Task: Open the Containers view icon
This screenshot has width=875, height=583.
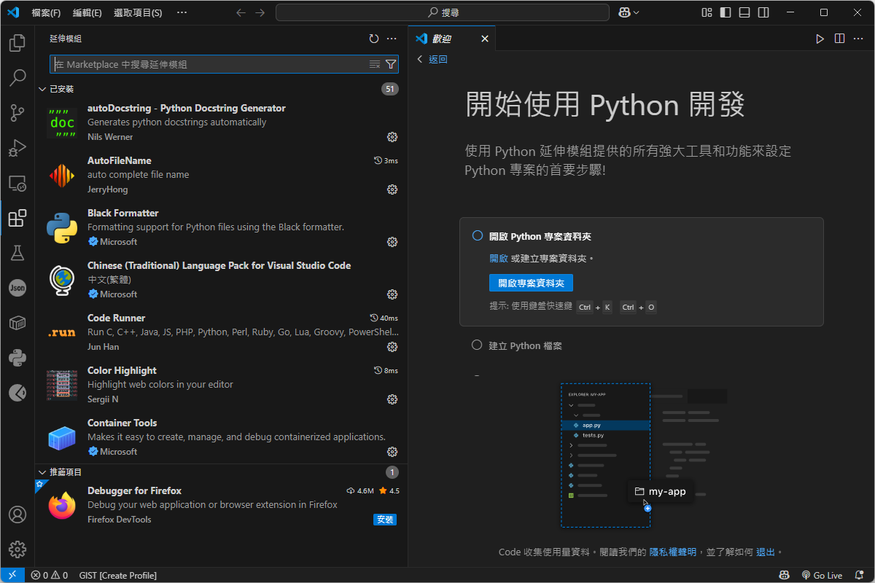Action: coord(17,323)
